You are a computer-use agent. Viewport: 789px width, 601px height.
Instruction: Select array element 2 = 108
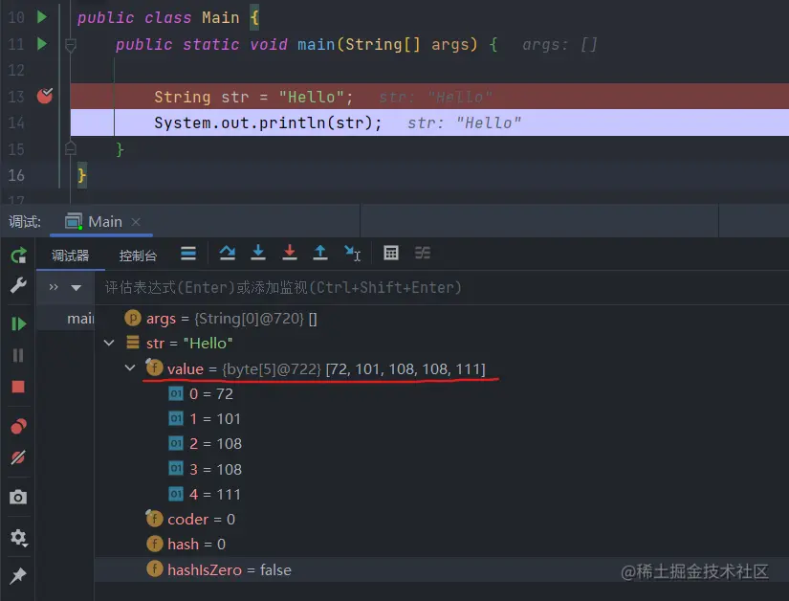pos(215,443)
